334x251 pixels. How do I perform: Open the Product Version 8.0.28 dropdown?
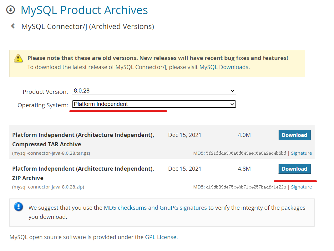pos(154,91)
